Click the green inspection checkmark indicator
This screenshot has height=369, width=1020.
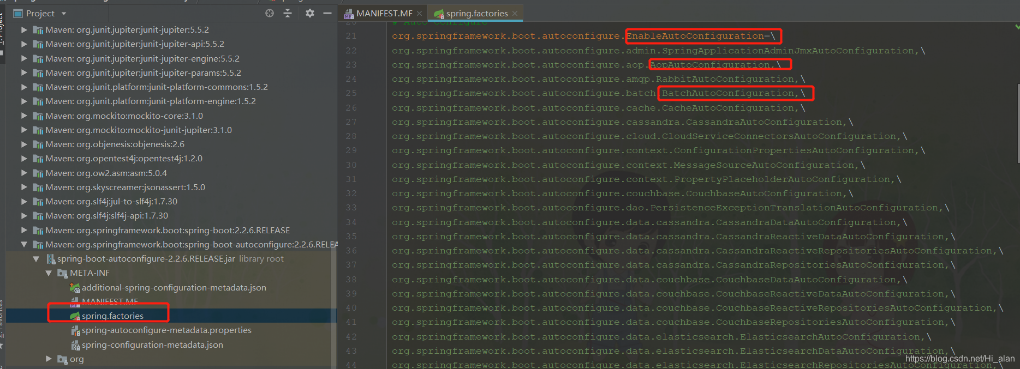pos(1017,26)
